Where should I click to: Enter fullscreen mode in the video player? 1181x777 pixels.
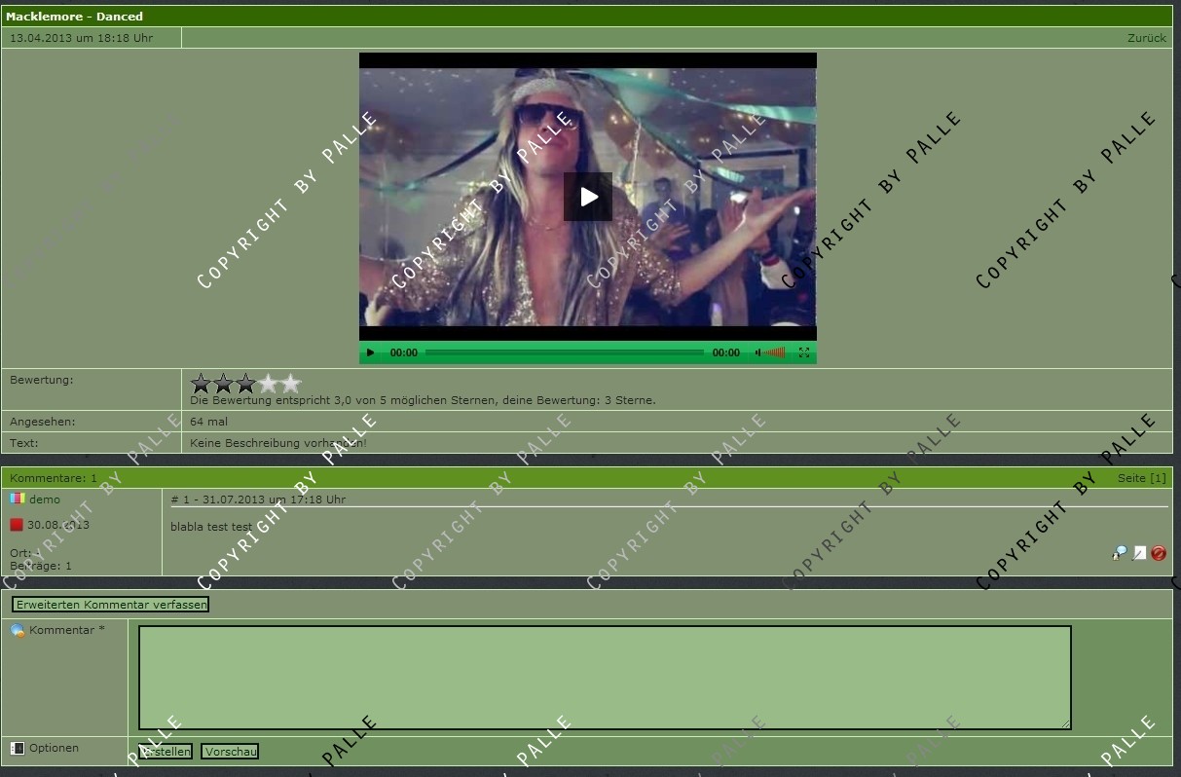804,352
